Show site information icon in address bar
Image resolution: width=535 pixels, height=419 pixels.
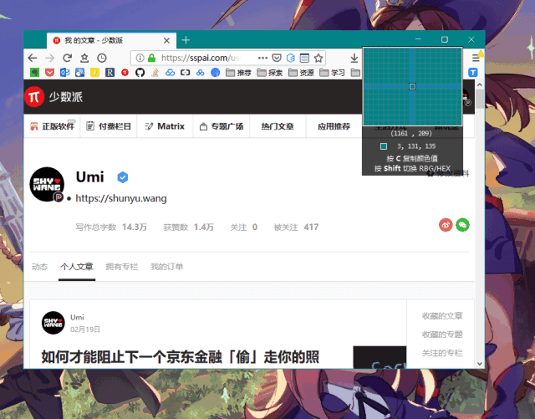tap(140, 58)
